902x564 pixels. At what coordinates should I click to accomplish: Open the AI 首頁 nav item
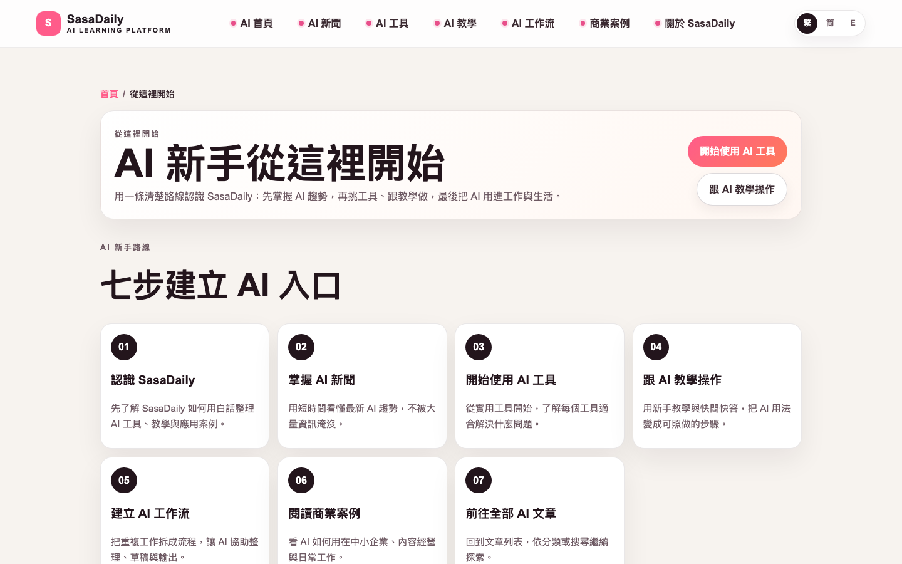coord(251,23)
